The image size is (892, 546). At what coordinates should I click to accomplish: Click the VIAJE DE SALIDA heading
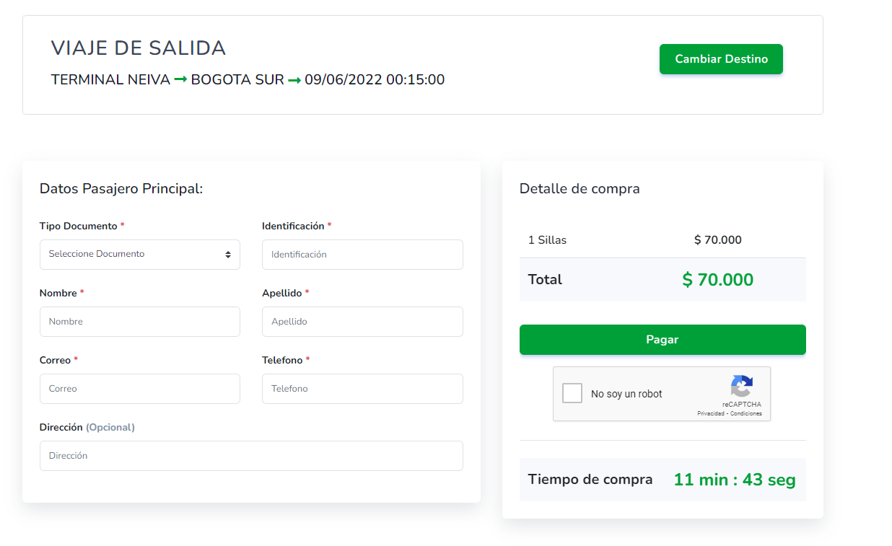[x=139, y=48]
